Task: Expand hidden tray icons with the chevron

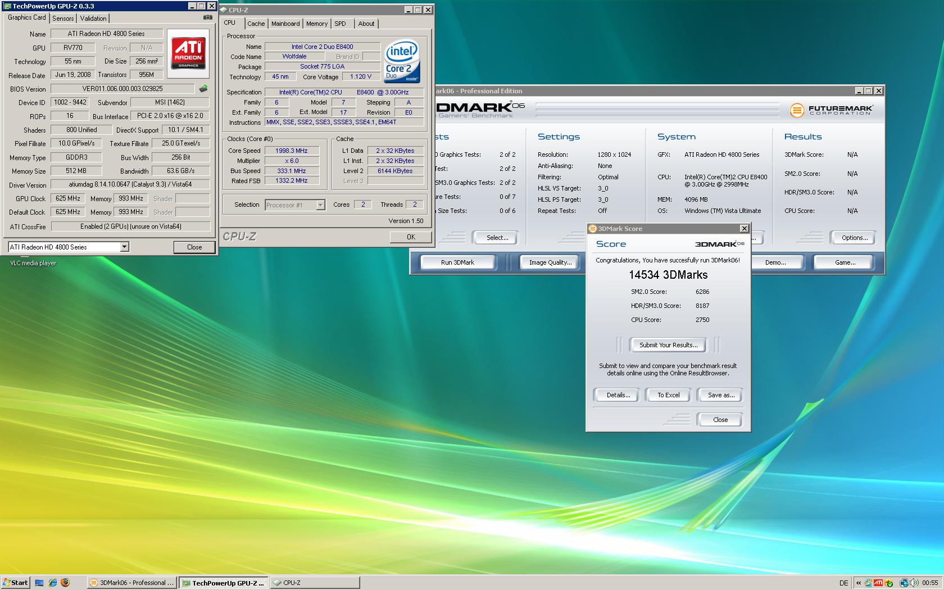Action: (x=859, y=583)
